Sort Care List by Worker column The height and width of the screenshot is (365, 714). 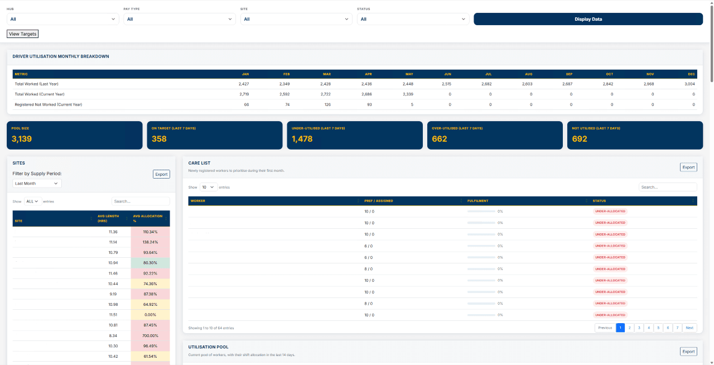coord(275,201)
